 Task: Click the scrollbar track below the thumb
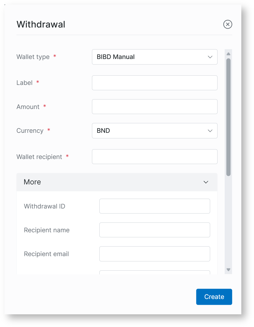(228, 222)
